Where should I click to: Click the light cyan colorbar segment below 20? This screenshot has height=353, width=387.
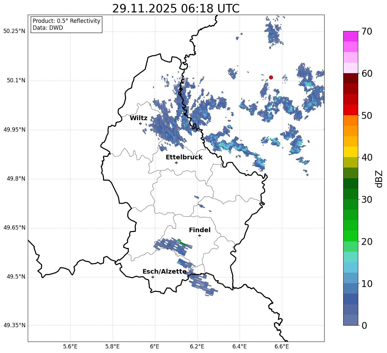351,257
